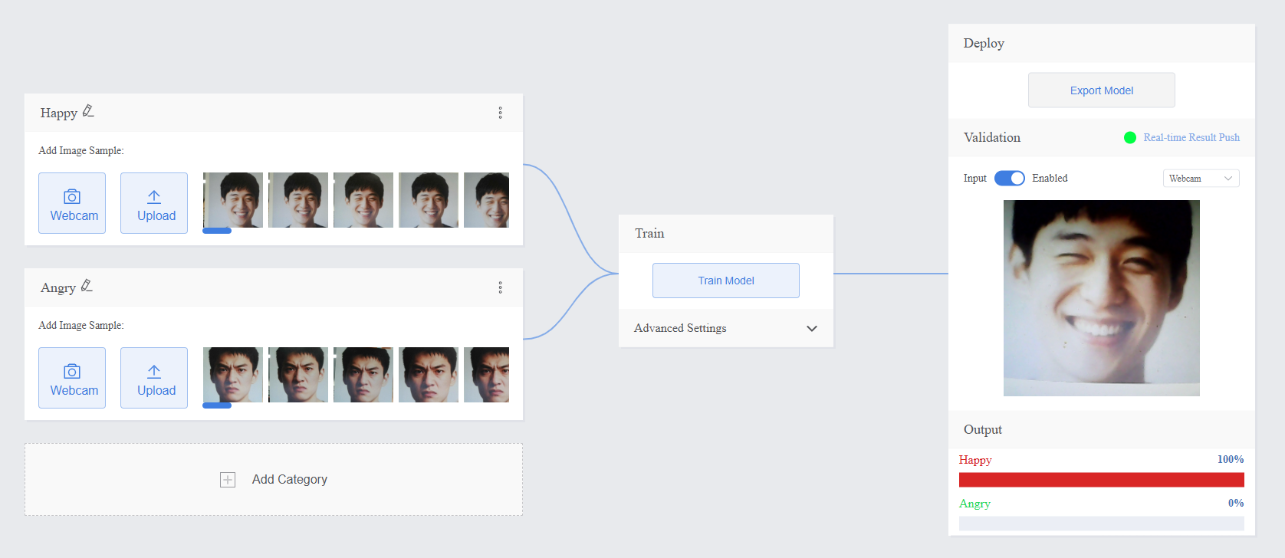Click the Train Model button

tap(725, 281)
